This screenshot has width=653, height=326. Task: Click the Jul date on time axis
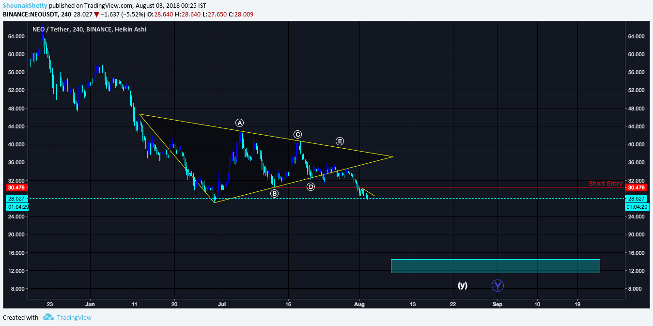pyautogui.click(x=221, y=304)
